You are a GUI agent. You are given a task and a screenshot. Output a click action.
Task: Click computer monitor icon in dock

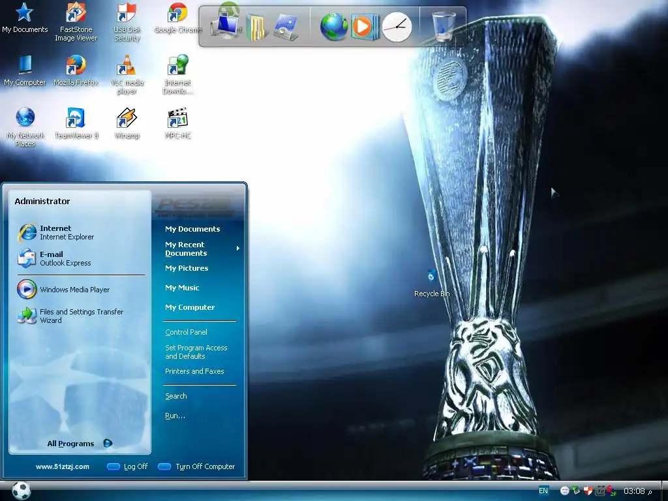point(227,26)
